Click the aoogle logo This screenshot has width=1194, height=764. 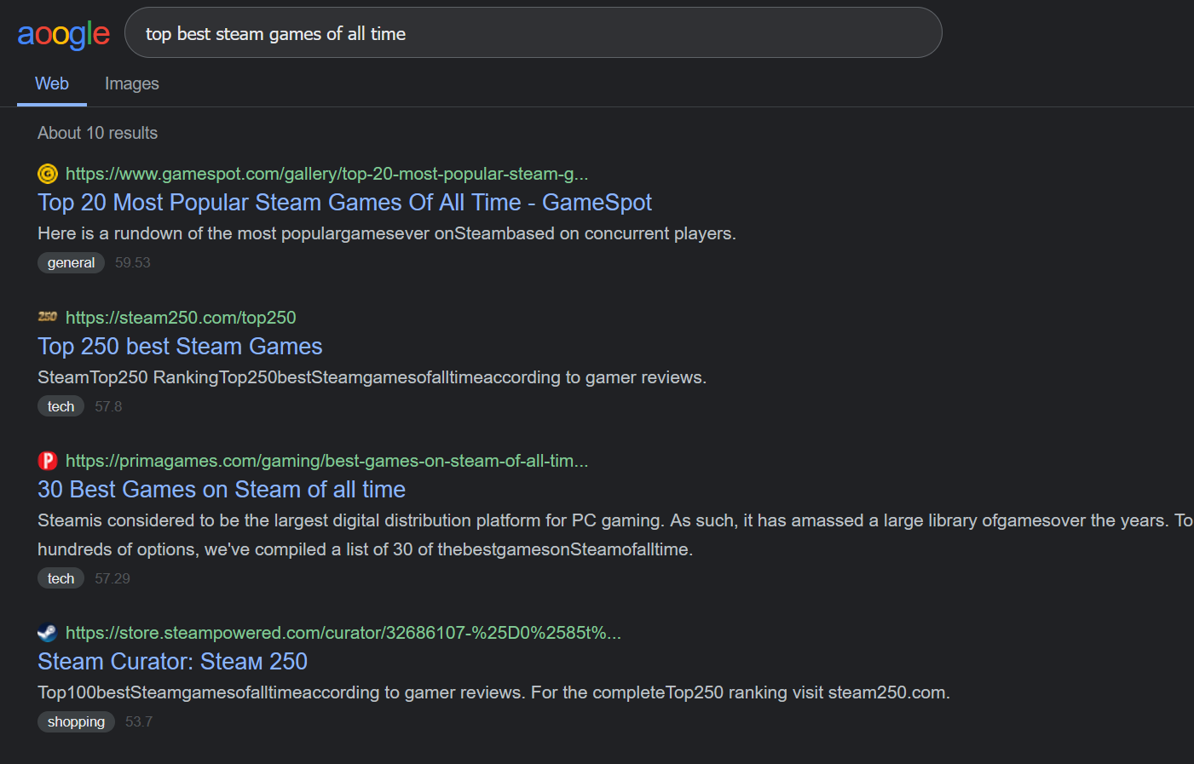pos(63,34)
